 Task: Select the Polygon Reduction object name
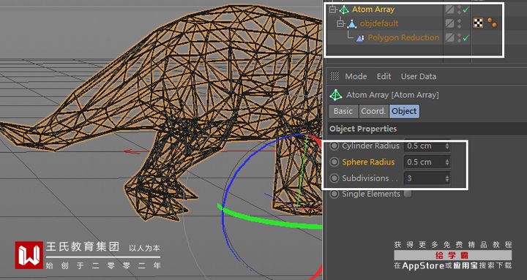point(403,37)
